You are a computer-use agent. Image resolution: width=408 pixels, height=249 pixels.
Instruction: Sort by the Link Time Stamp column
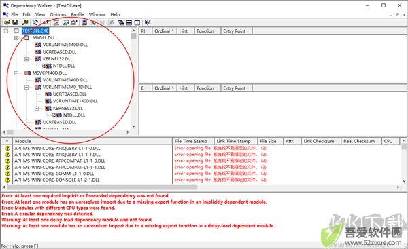coord(236,141)
